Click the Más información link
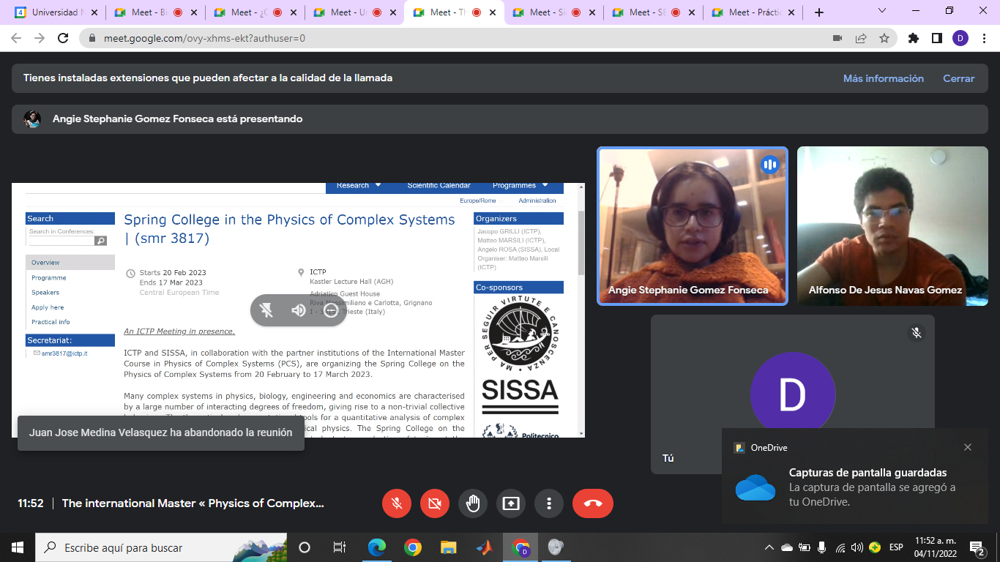The height and width of the screenshot is (562, 1000). [883, 78]
